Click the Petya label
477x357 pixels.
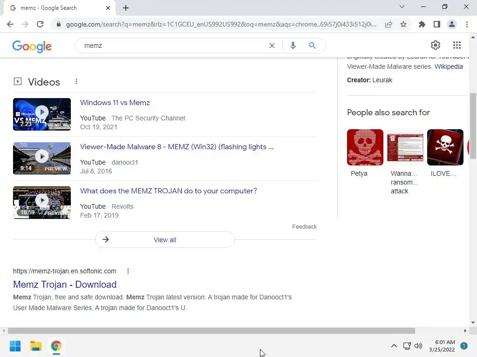tap(359, 174)
